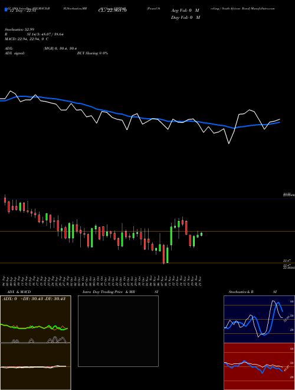Click the 'ADX signal:' label
This screenshot has width=295, height=390.
coord(15,53)
